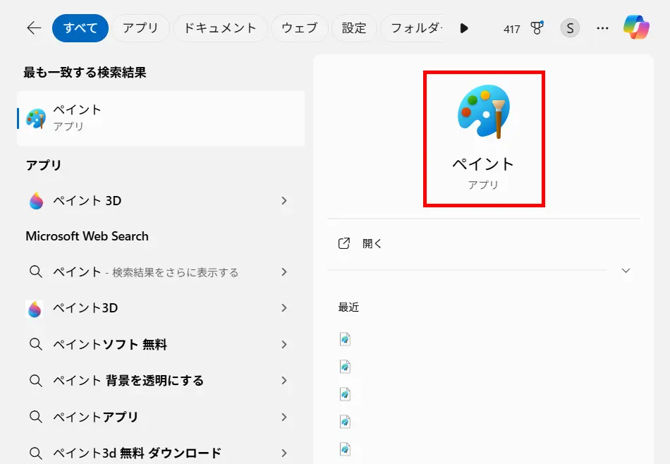Expand the ペイント3d 無料 ダウンロード chevron

click(284, 453)
